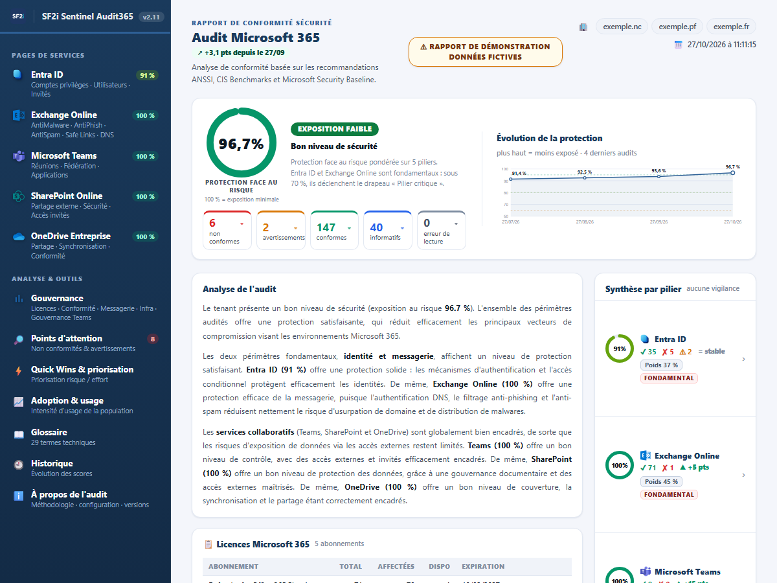Click the ABONNEMENT column header
777x583 pixels.
coord(234,567)
